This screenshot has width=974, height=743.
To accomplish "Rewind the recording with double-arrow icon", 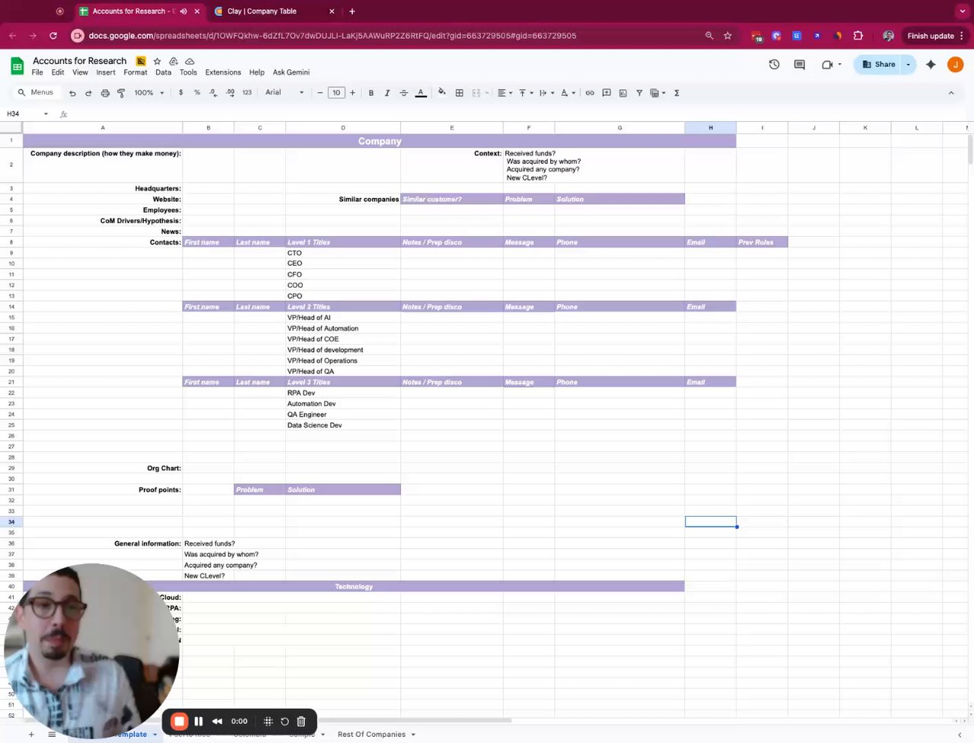I will click(x=217, y=721).
